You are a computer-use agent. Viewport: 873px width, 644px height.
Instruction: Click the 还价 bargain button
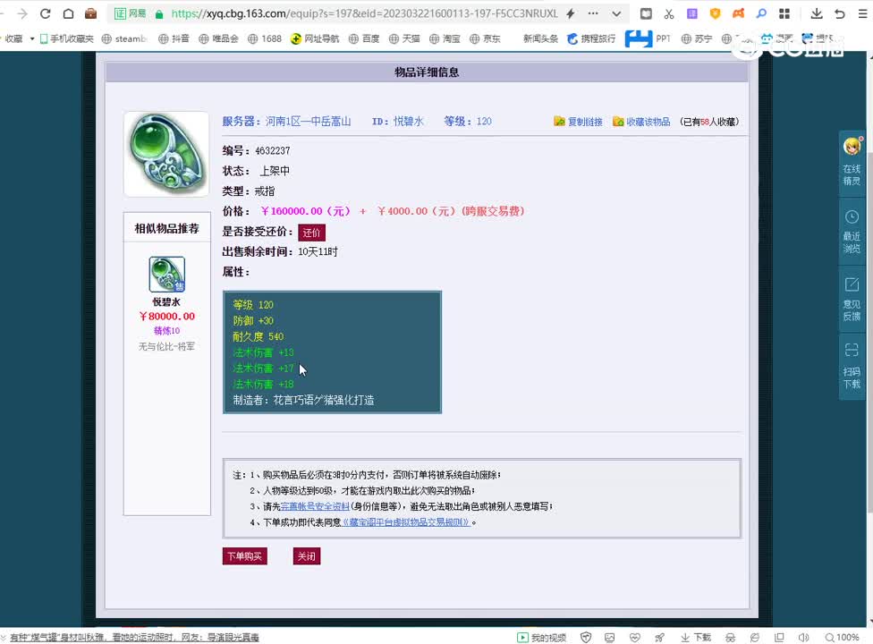(312, 232)
